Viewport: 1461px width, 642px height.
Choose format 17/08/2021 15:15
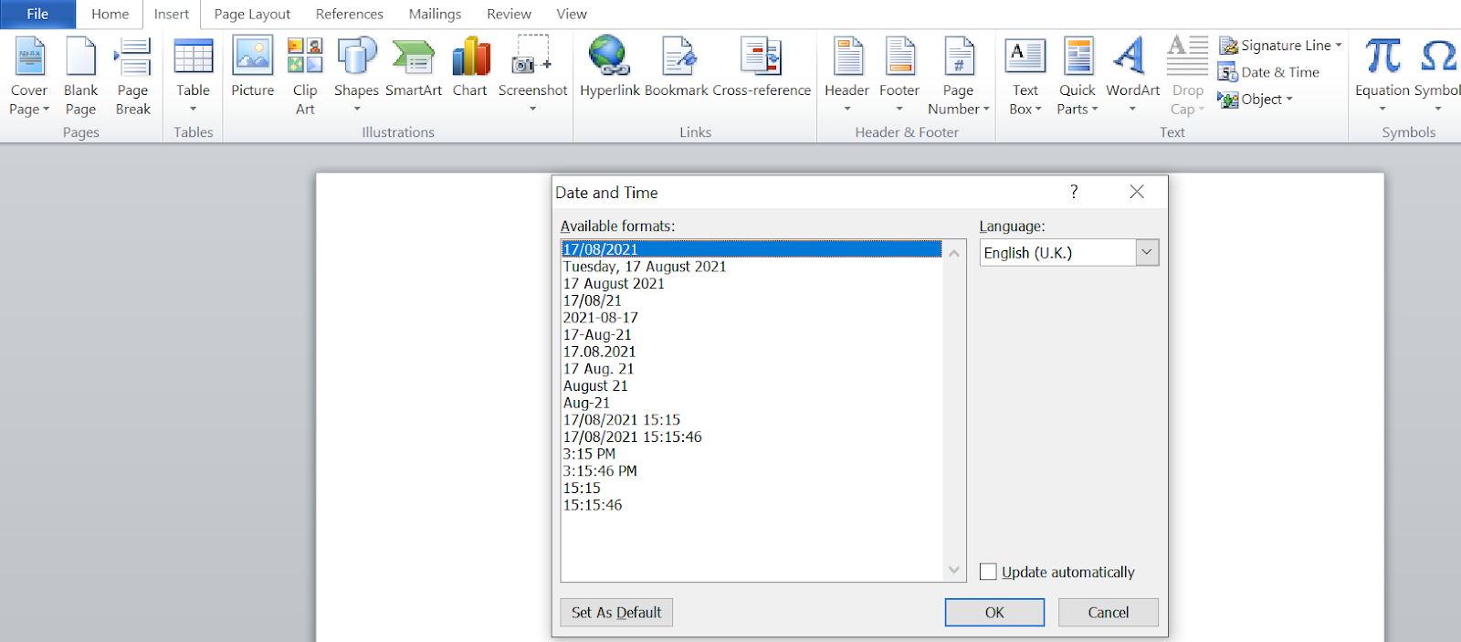(752, 420)
